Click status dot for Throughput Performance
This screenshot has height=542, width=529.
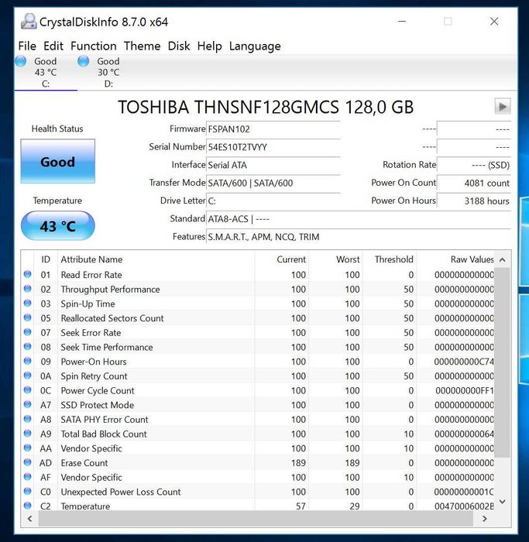(28, 289)
